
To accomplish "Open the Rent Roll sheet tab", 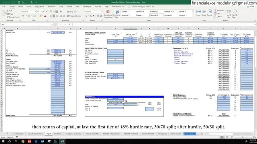I will [x=58, y=134].
